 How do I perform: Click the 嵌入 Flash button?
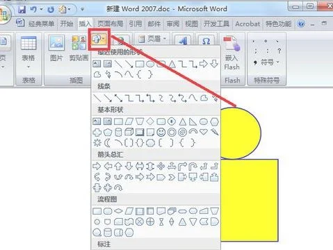click(x=232, y=53)
